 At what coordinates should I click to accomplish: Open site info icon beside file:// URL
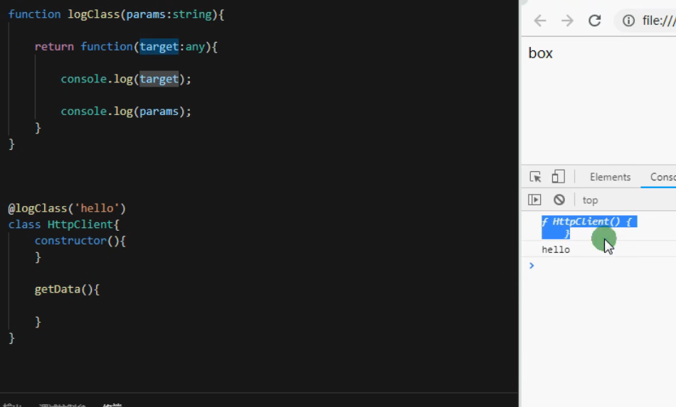click(628, 20)
